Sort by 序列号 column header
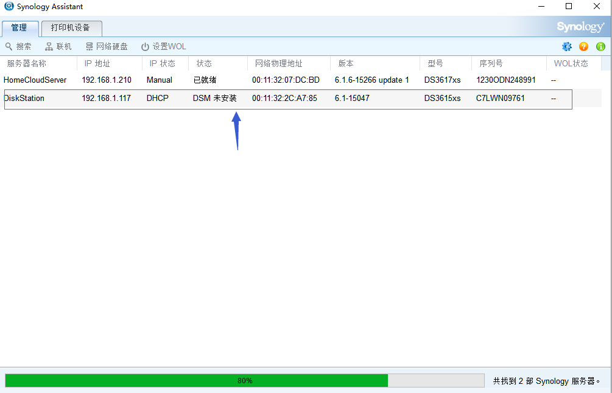The width and height of the screenshot is (612, 393). click(509, 63)
